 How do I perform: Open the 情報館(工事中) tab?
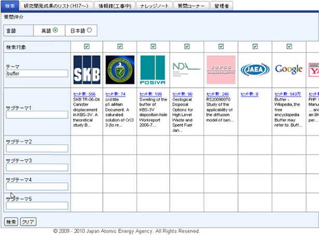tap(115, 6)
